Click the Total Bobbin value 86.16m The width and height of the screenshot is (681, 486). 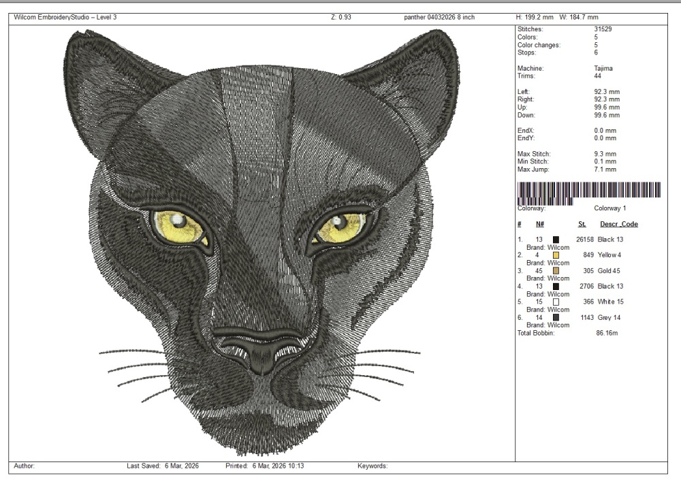(x=605, y=333)
